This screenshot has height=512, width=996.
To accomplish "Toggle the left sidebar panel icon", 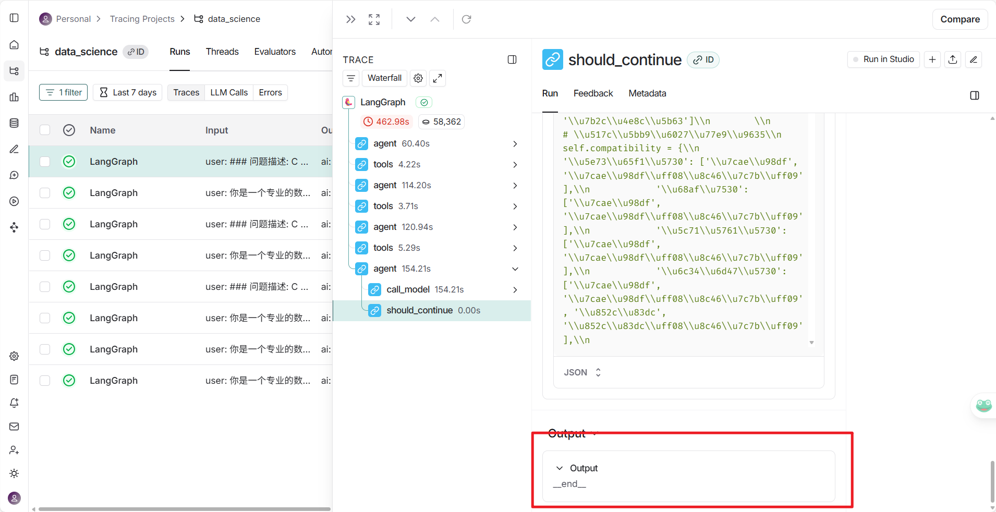I will 14,18.
